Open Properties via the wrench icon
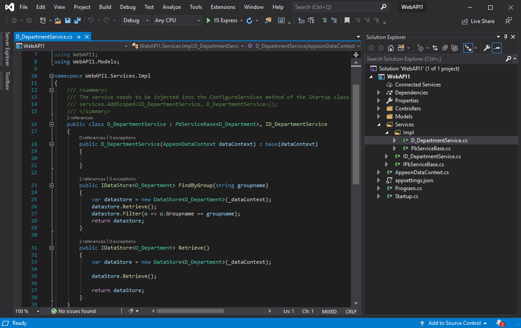The width and height of the screenshot is (521, 328). (486, 48)
